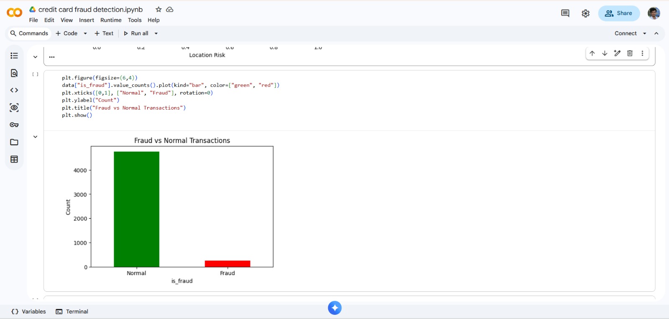Click the Share button
Image resolution: width=669 pixels, height=319 pixels.
pyautogui.click(x=619, y=13)
